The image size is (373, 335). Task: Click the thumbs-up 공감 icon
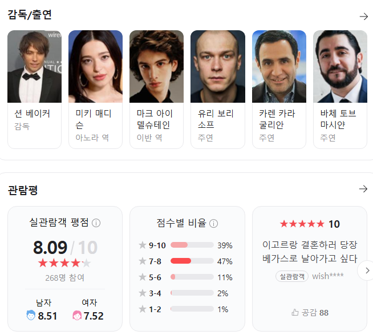click(295, 312)
